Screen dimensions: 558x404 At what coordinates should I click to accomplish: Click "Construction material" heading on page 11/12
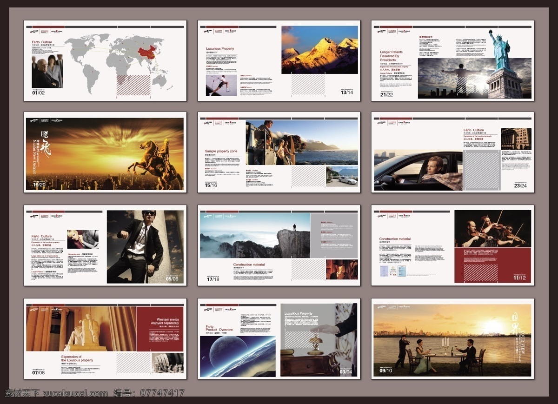[x=395, y=239]
